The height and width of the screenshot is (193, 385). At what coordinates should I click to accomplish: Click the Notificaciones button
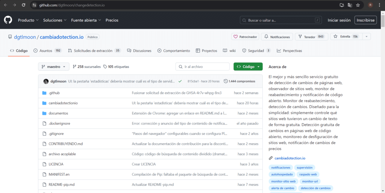(x=277, y=37)
